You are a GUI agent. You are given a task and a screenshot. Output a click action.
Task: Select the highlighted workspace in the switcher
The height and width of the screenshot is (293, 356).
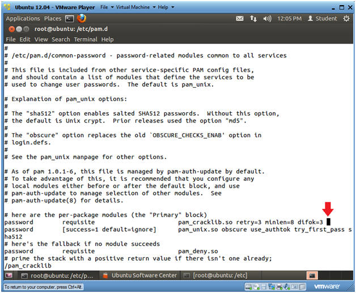pyautogui.click(x=312, y=275)
